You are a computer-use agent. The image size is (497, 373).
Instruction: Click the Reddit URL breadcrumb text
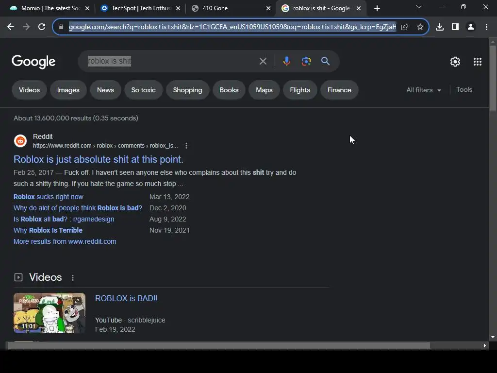tap(105, 146)
